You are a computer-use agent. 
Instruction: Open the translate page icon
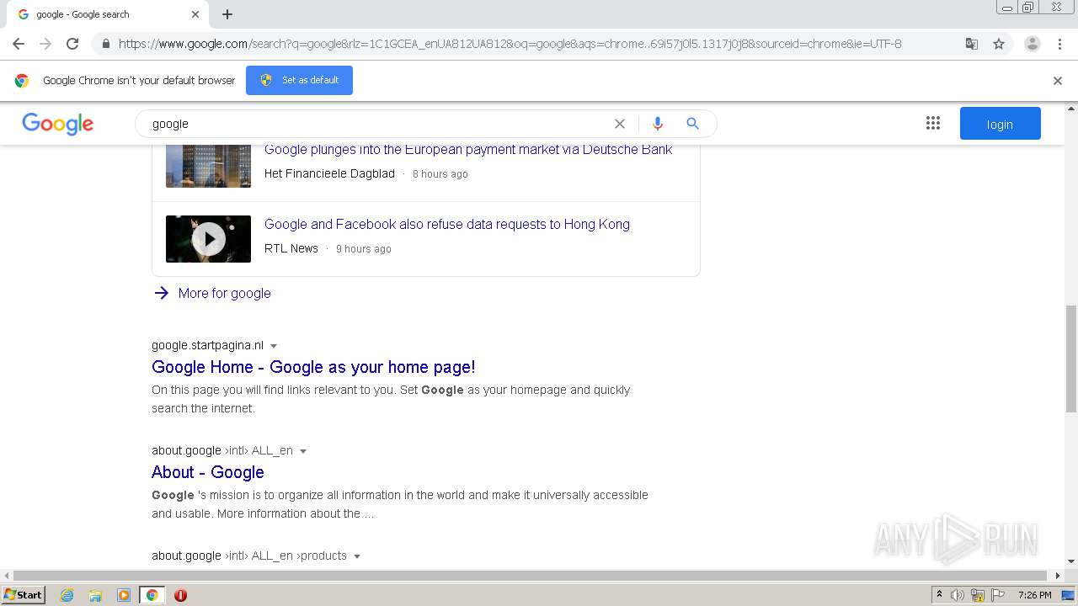(972, 44)
